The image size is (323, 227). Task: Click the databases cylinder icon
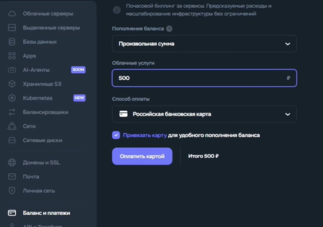(12, 42)
